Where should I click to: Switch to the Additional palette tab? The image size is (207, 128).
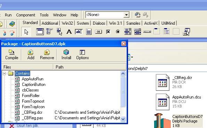point(50,23)
